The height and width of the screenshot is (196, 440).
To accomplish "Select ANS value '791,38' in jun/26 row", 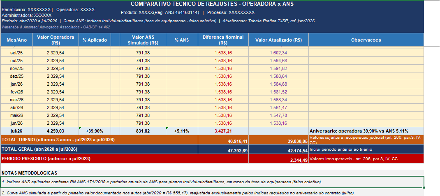I will (x=143, y=123).
